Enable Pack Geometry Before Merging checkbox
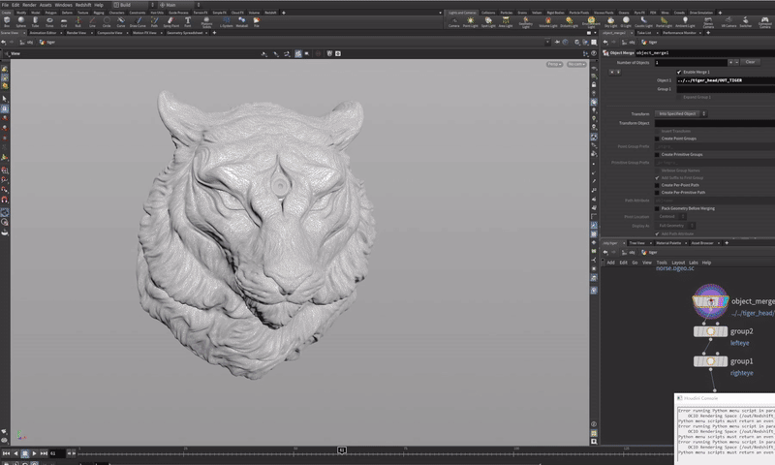Viewport: 775px width, 465px height. click(657, 208)
